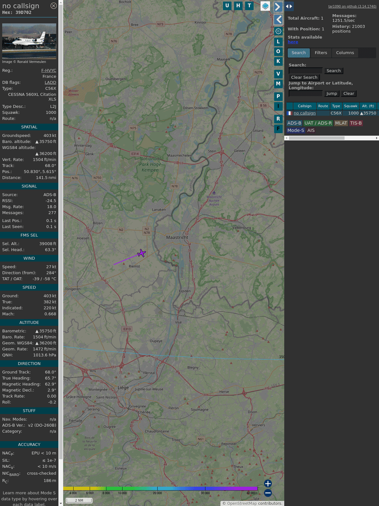
Task: Switch to the Filters tab
Action: tap(321, 53)
